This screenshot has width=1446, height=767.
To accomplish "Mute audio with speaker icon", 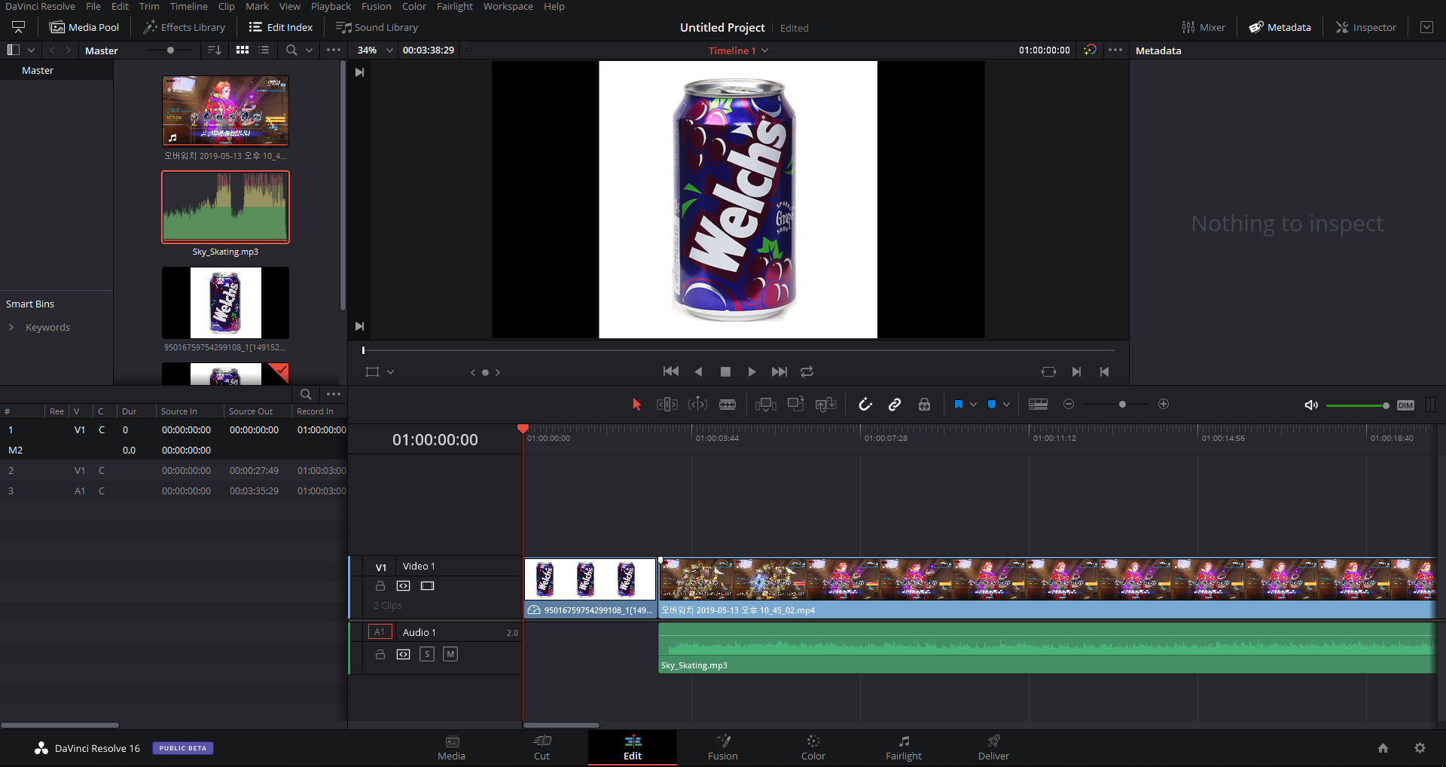I will [1311, 405].
